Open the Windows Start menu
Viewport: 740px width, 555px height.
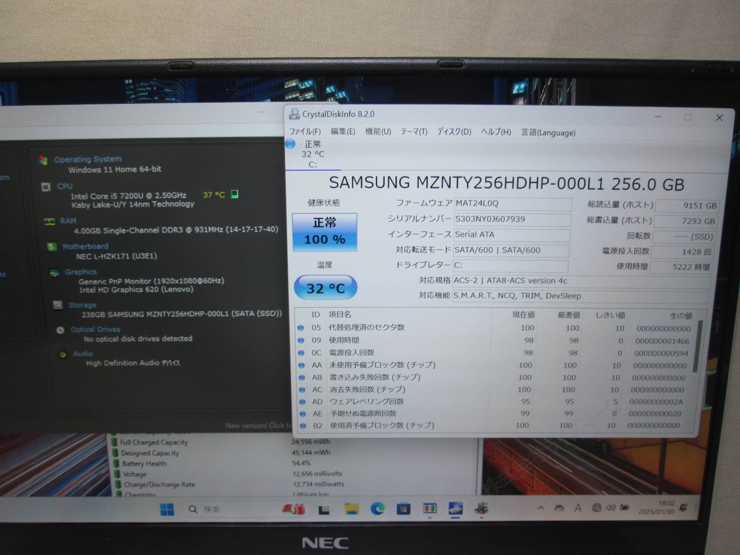click(167, 510)
